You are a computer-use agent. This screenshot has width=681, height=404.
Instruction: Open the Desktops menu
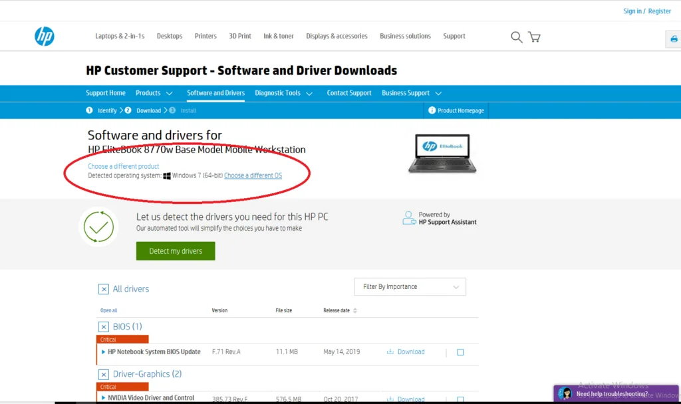(170, 36)
